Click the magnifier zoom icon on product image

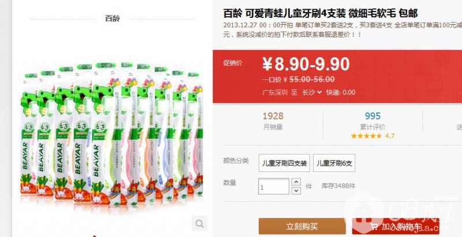pyautogui.click(x=199, y=224)
